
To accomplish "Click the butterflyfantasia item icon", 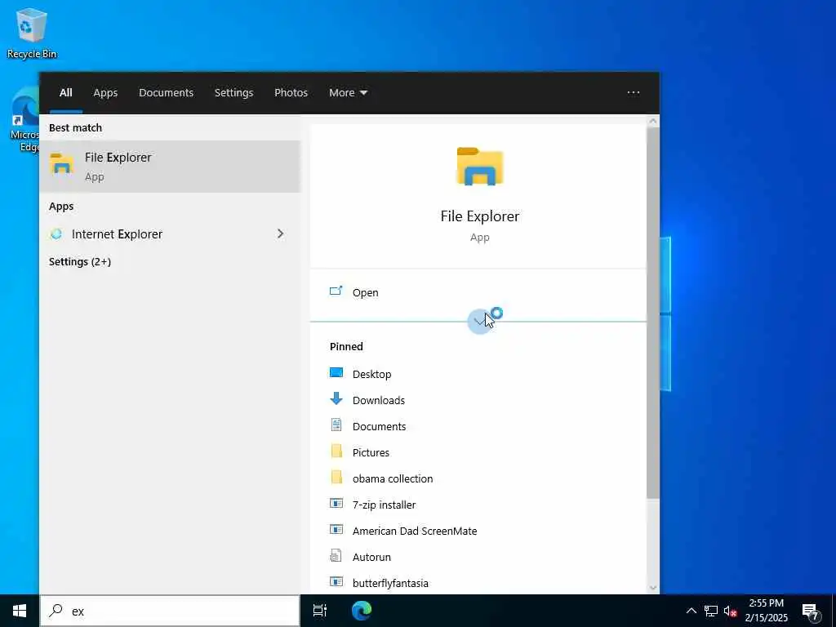I will [336, 581].
